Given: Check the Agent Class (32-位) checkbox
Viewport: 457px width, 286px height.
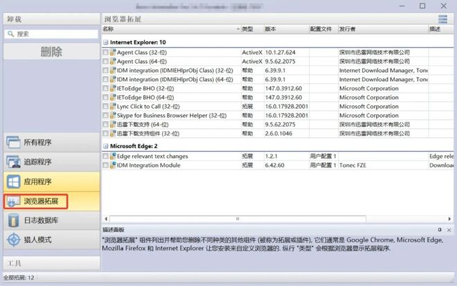Looking at the screenshot, I should tap(105, 53).
